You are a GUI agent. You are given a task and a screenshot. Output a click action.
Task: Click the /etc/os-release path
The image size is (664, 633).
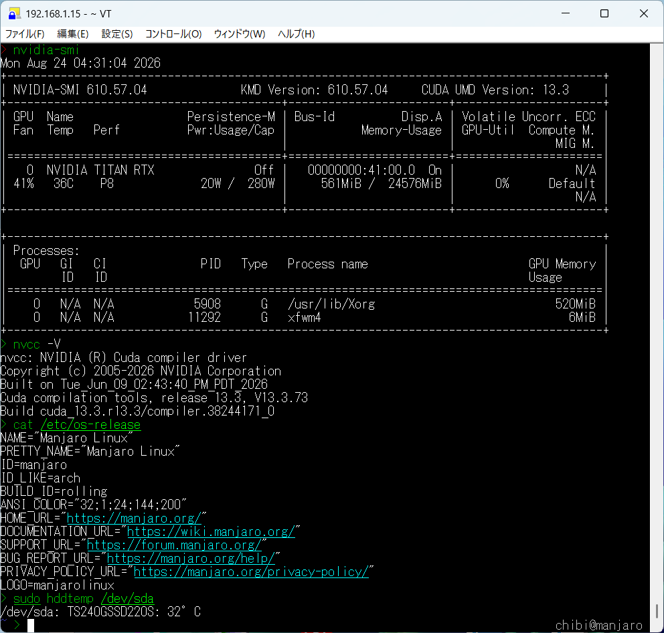(x=90, y=424)
